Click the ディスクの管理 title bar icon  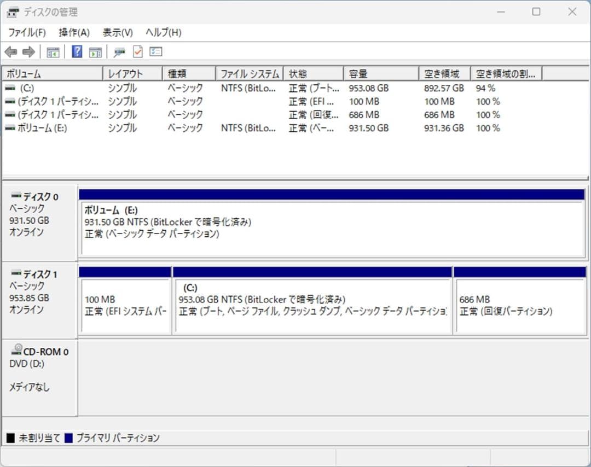point(12,11)
